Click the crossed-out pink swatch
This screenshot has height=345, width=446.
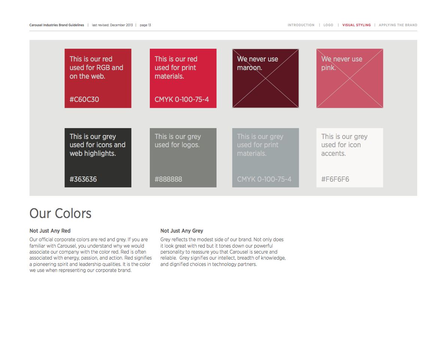tap(350, 78)
